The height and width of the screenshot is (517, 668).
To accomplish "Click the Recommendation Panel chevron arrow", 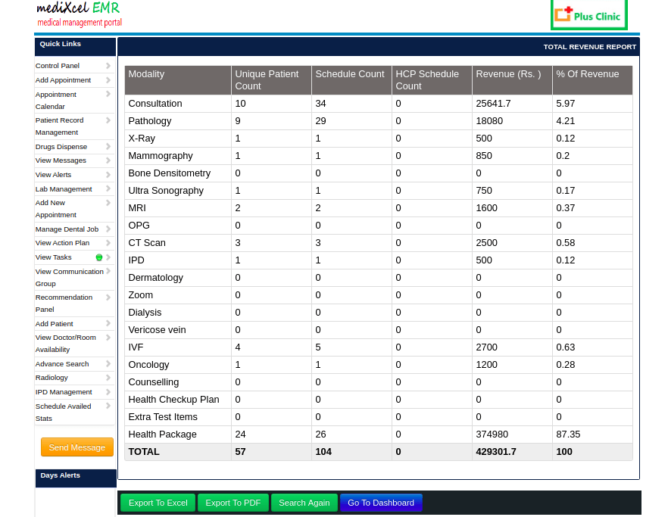I will [x=108, y=297].
